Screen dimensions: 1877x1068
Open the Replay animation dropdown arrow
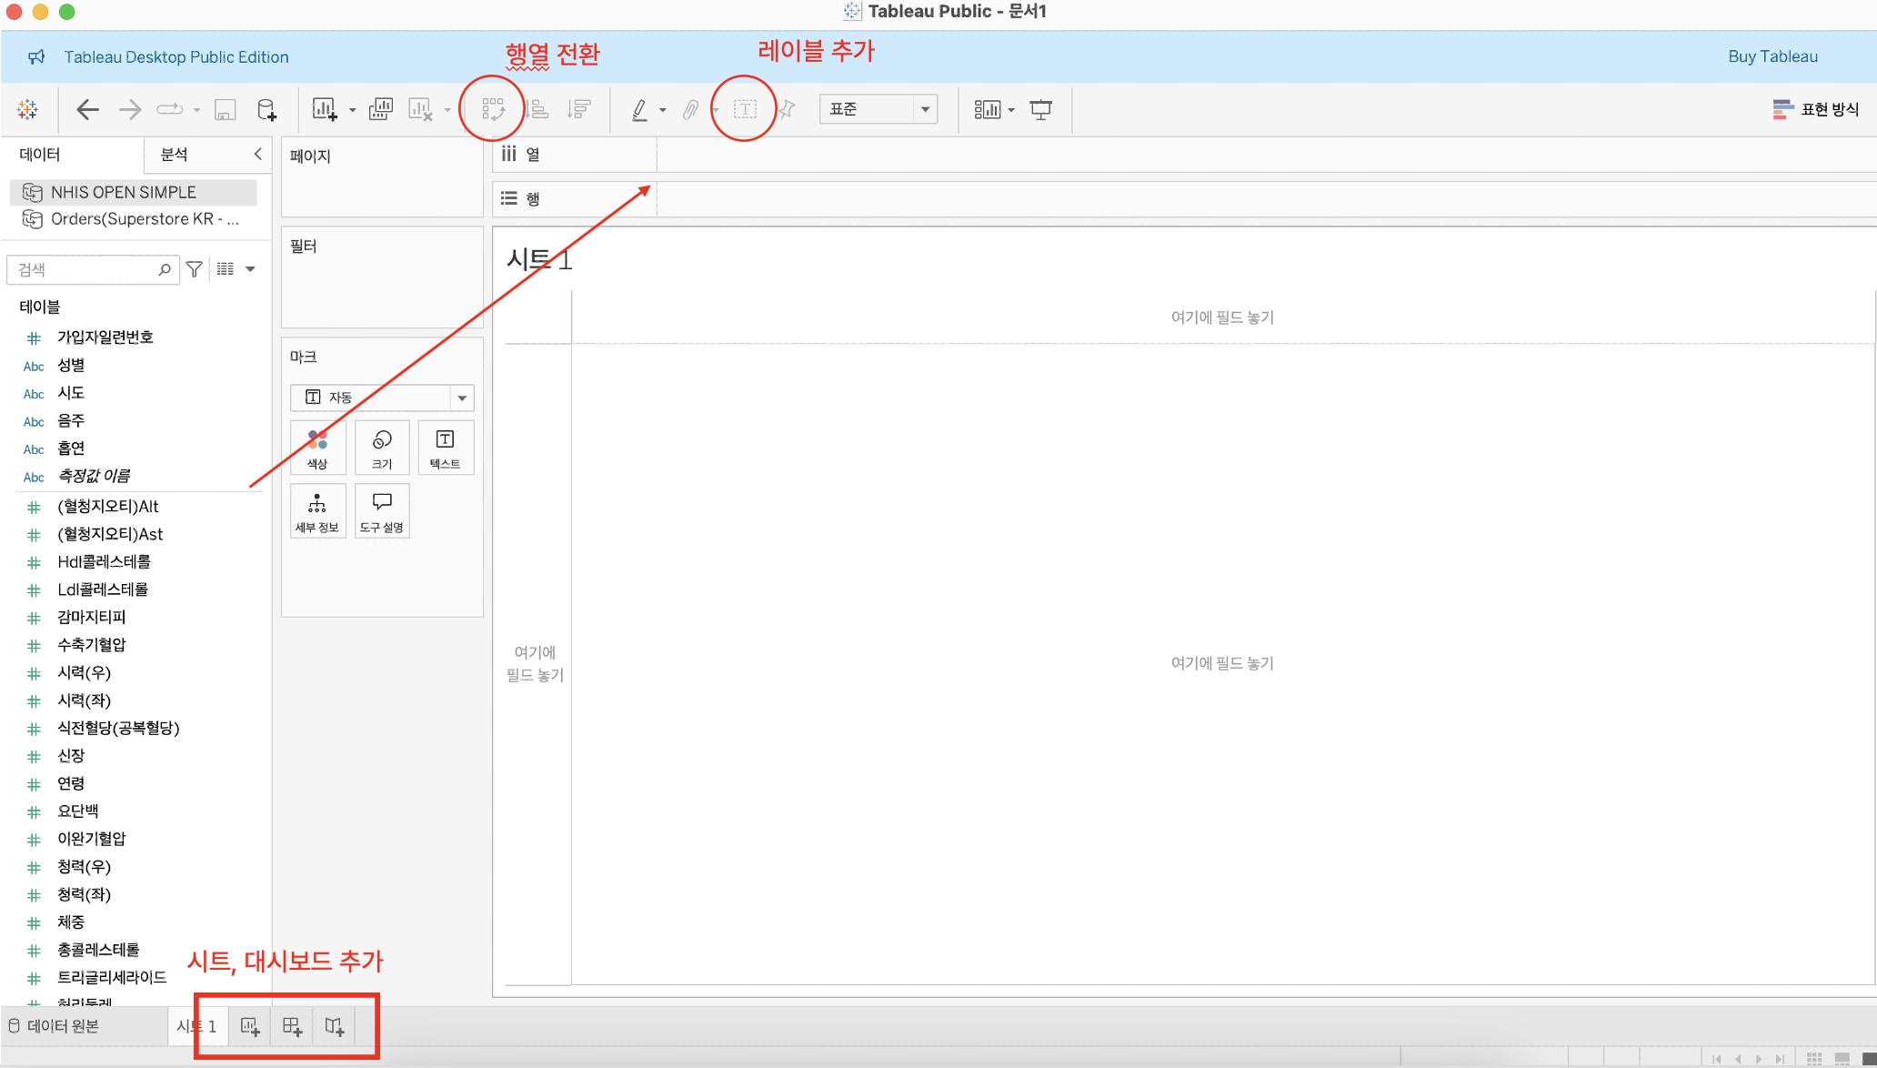coord(196,110)
